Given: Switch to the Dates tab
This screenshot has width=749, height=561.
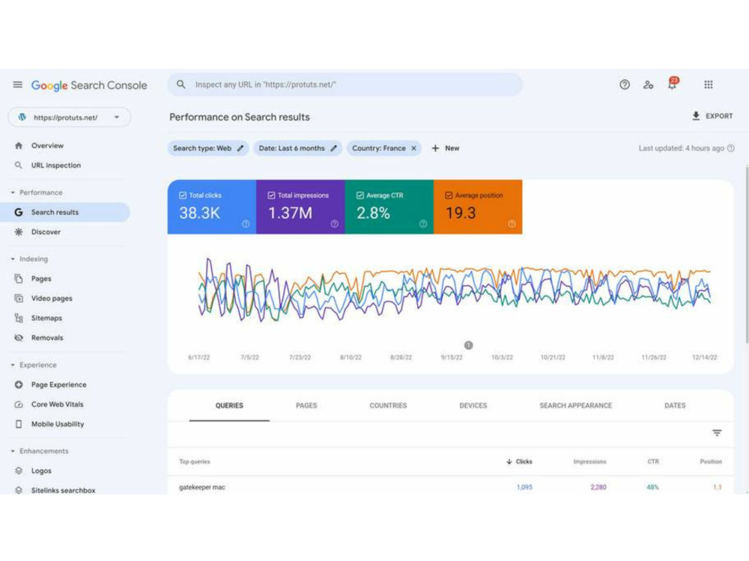Looking at the screenshot, I should click(x=675, y=405).
